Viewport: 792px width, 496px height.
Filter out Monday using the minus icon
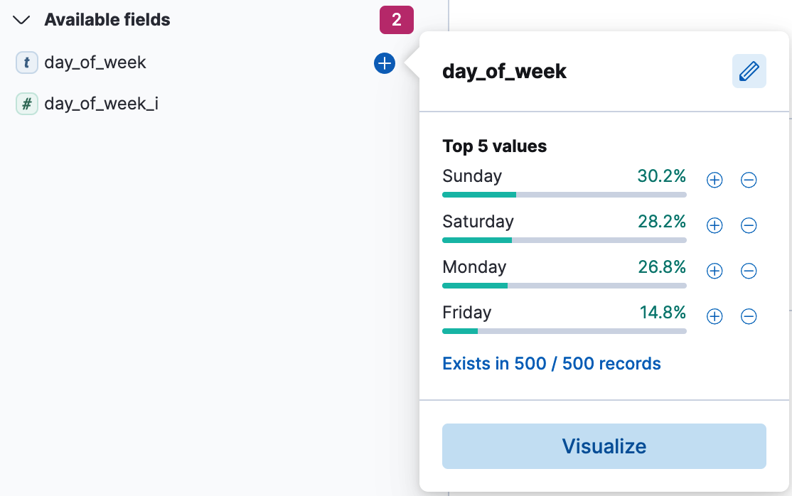[749, 271]
